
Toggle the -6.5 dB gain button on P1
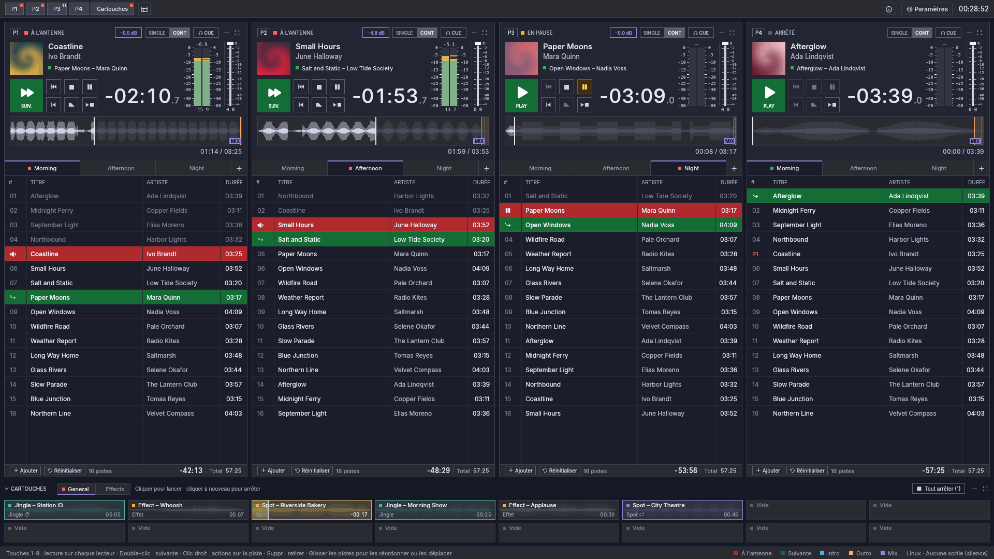(x=128, y=33)
